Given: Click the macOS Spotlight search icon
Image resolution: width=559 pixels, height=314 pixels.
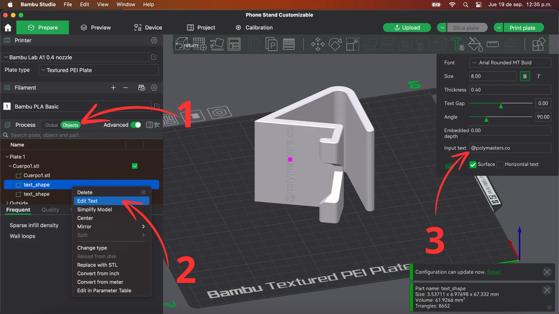Looking at the screenshot, I should (x=466, y=5).
